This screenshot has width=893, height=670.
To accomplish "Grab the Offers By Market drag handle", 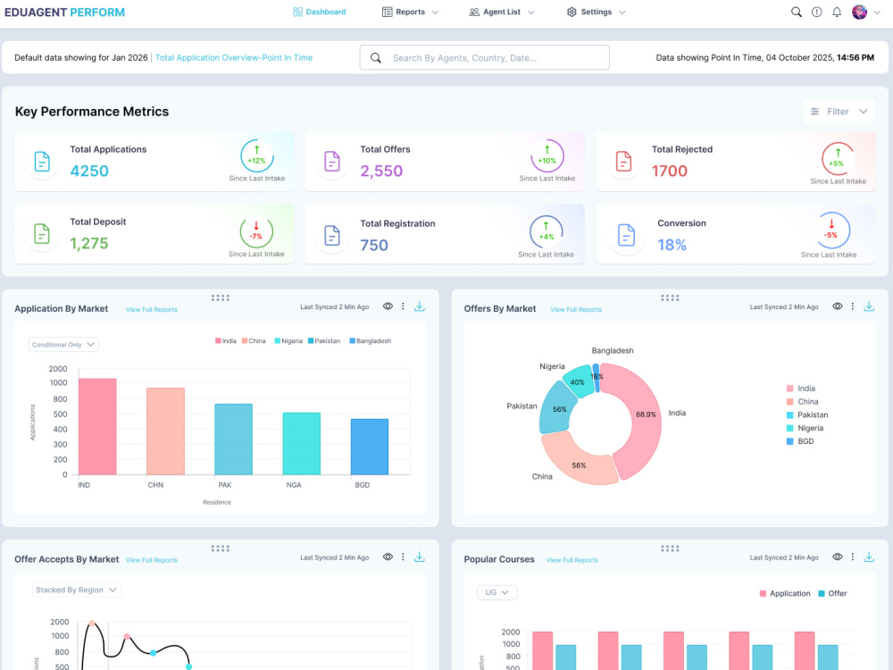I will pos(670,298).
